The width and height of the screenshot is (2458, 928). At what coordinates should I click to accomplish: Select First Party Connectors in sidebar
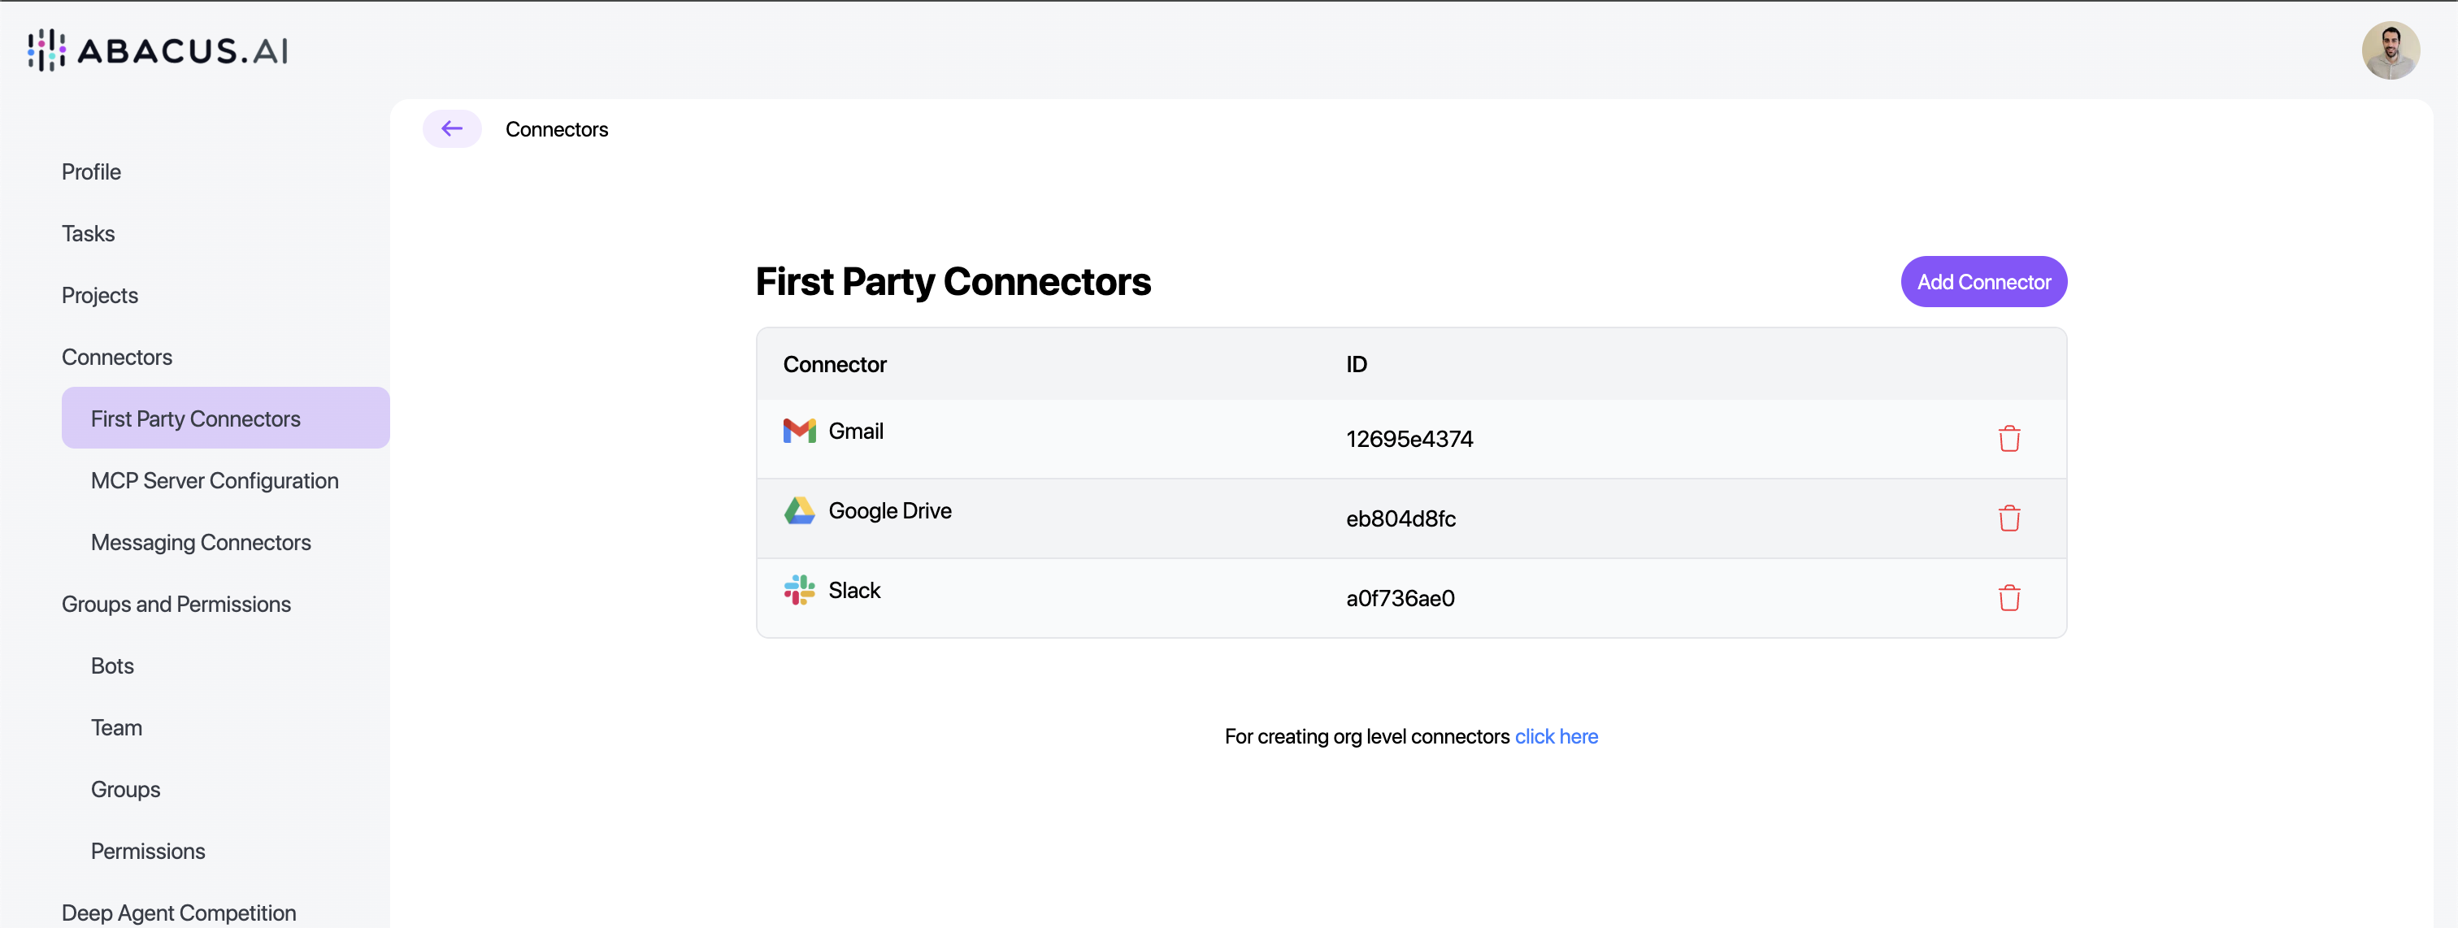(194, 418)
